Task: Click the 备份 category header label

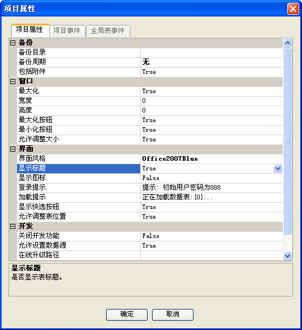Action: pyautogui.click(x=26, y=43)
